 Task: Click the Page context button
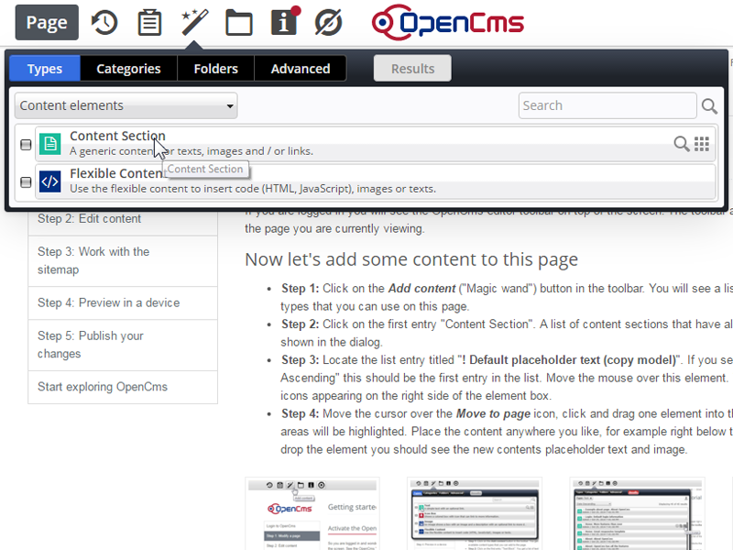pyautogui.click(x=47, y=22)
